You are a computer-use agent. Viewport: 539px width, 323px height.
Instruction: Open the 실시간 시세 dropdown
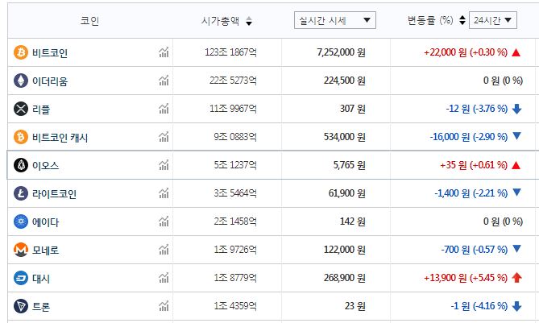(334, 20)
